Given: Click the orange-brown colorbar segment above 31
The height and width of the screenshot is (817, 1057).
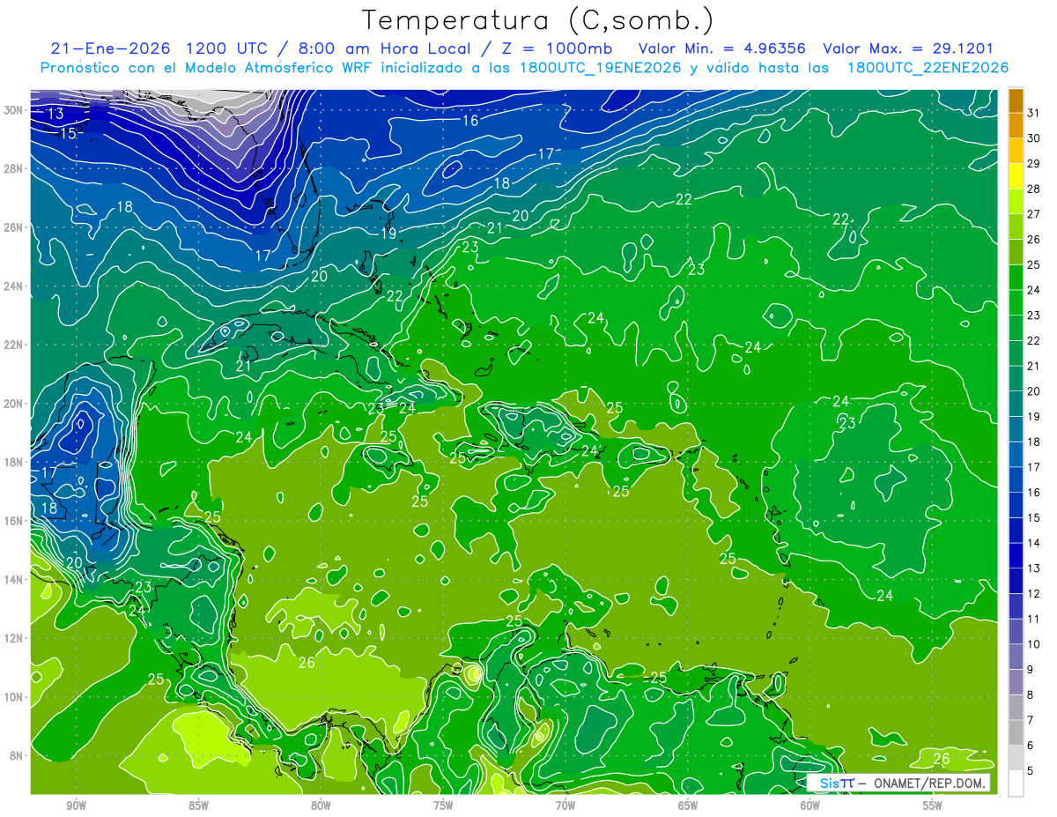Looking at the screenshot, I should click(x=1016, y=100).
